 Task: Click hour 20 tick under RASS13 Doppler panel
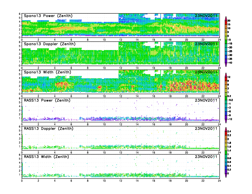pos(186,152)
